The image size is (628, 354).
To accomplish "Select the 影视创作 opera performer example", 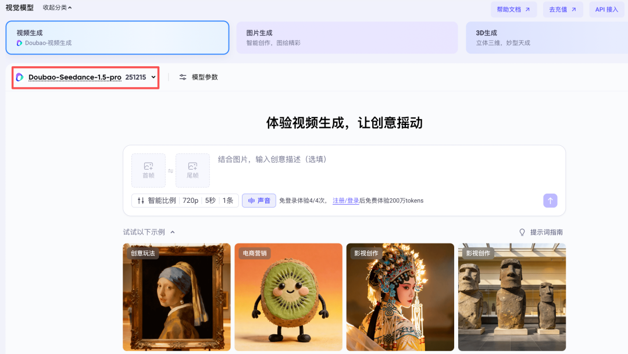I will (x=400, y=297).
